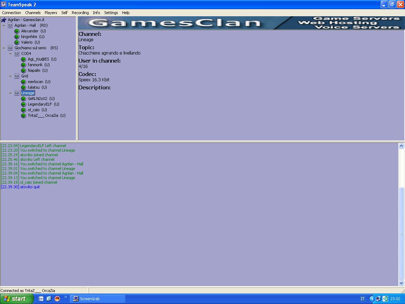Open the Help menu

126,13
